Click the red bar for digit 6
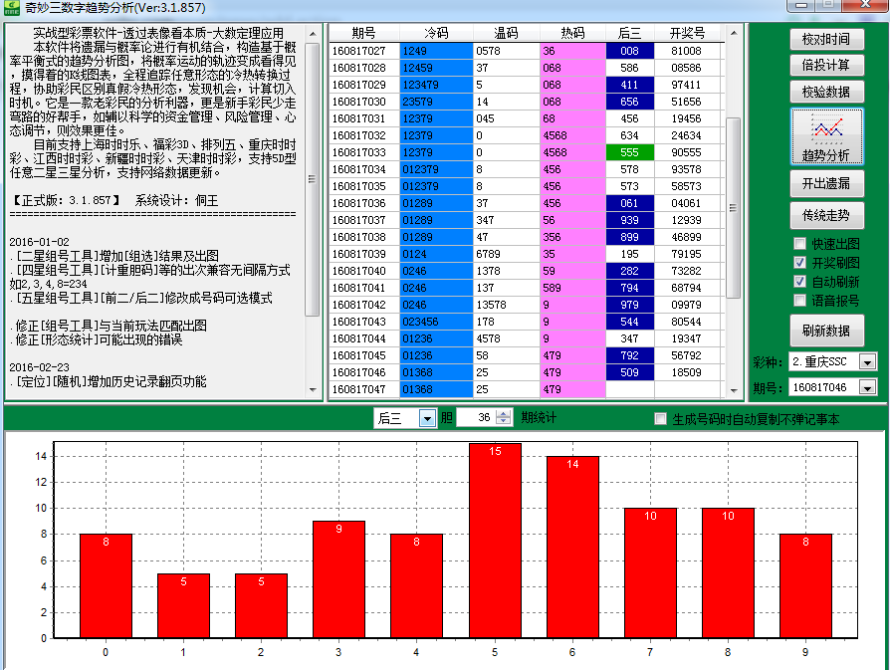The height and width of the screenshot is (670, 890). tap(572, 548)
